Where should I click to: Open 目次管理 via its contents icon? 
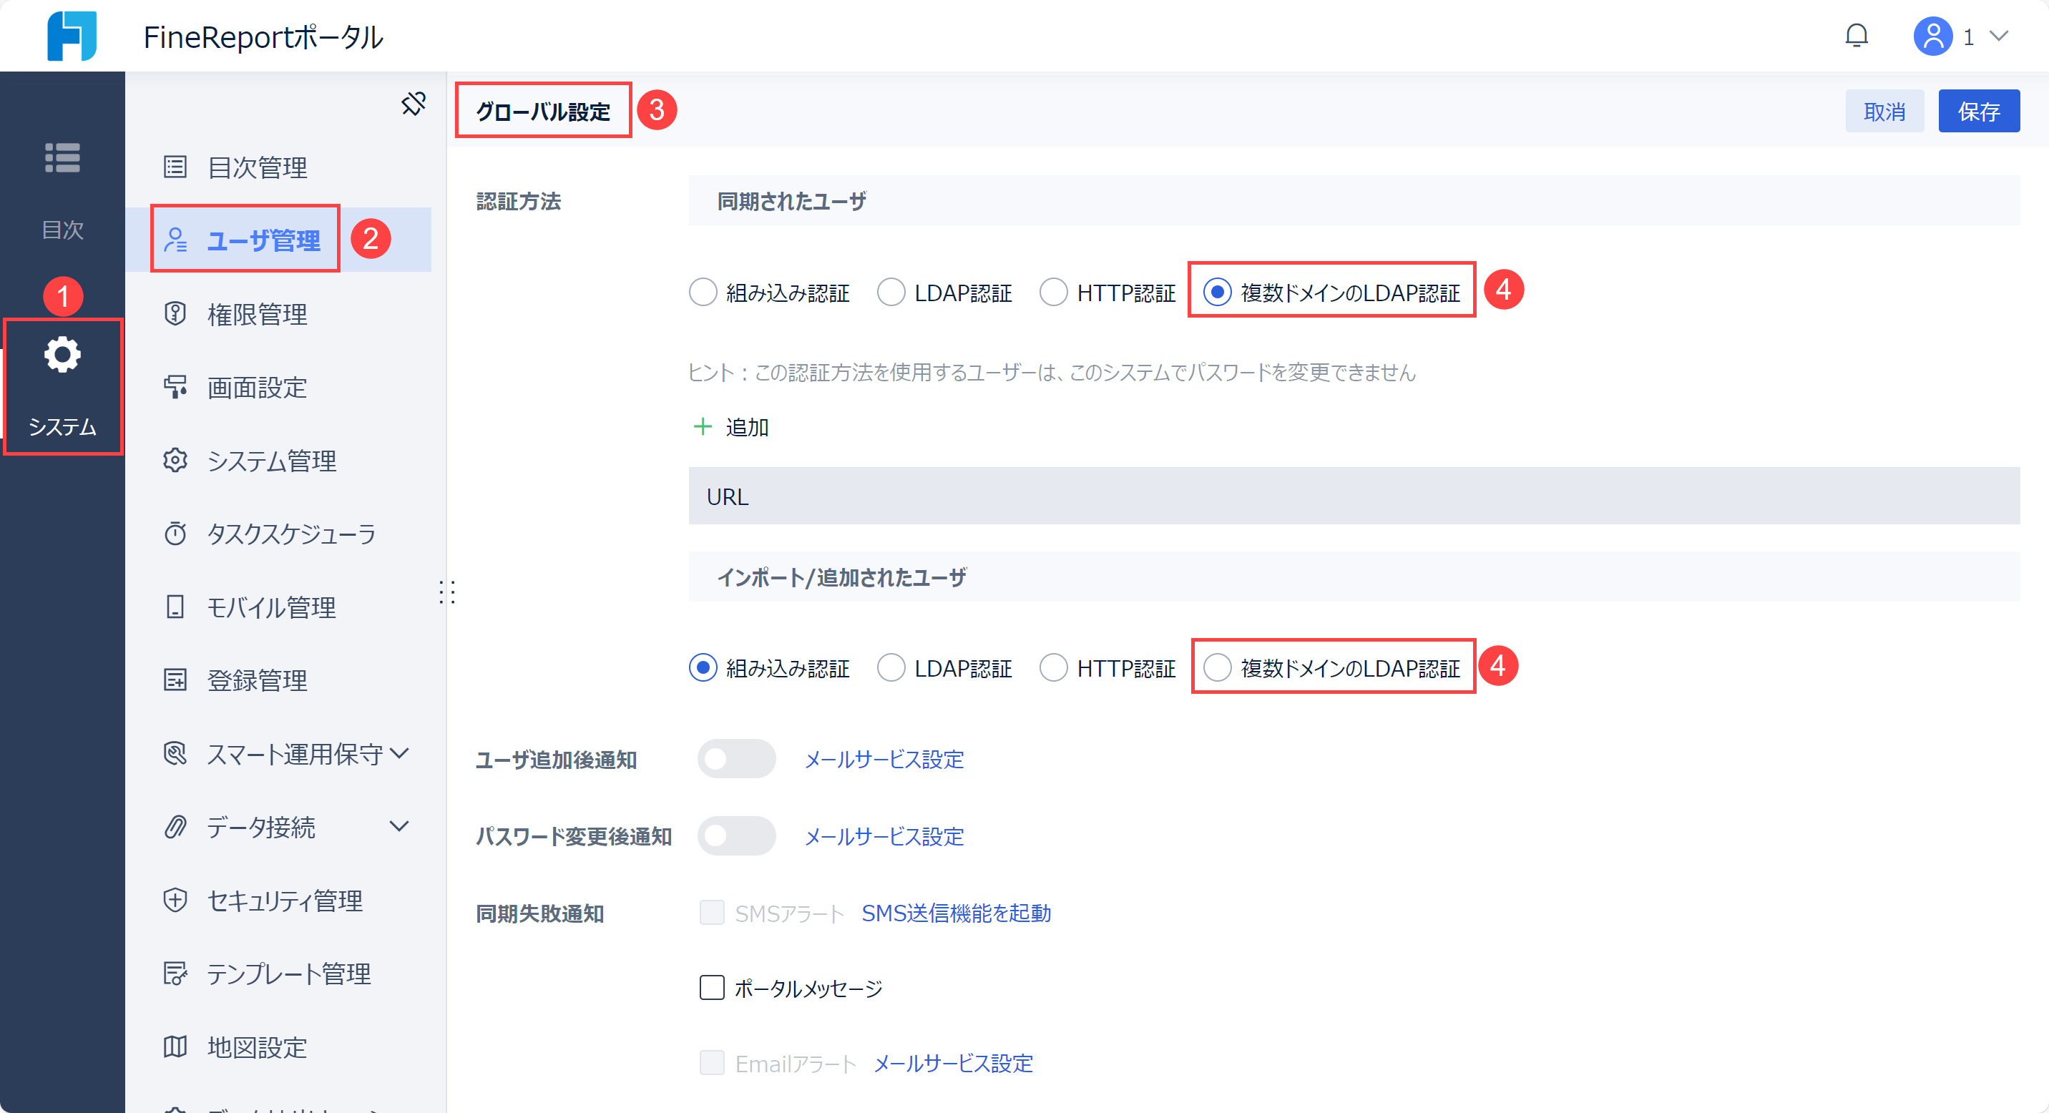[x=175, y=167]
